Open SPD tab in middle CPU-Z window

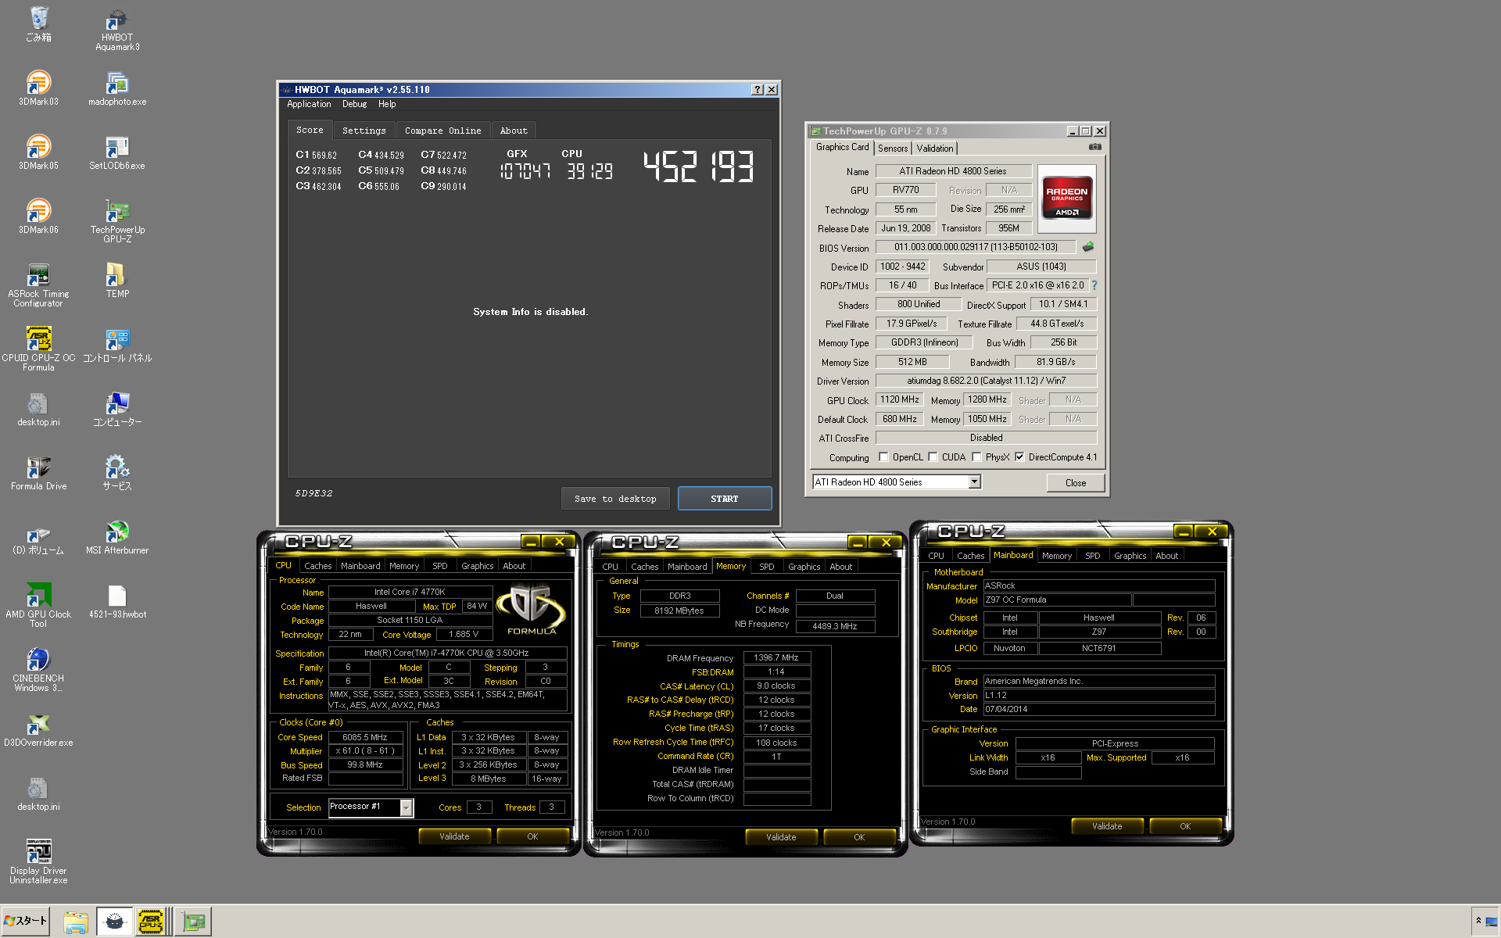(767, 567)
